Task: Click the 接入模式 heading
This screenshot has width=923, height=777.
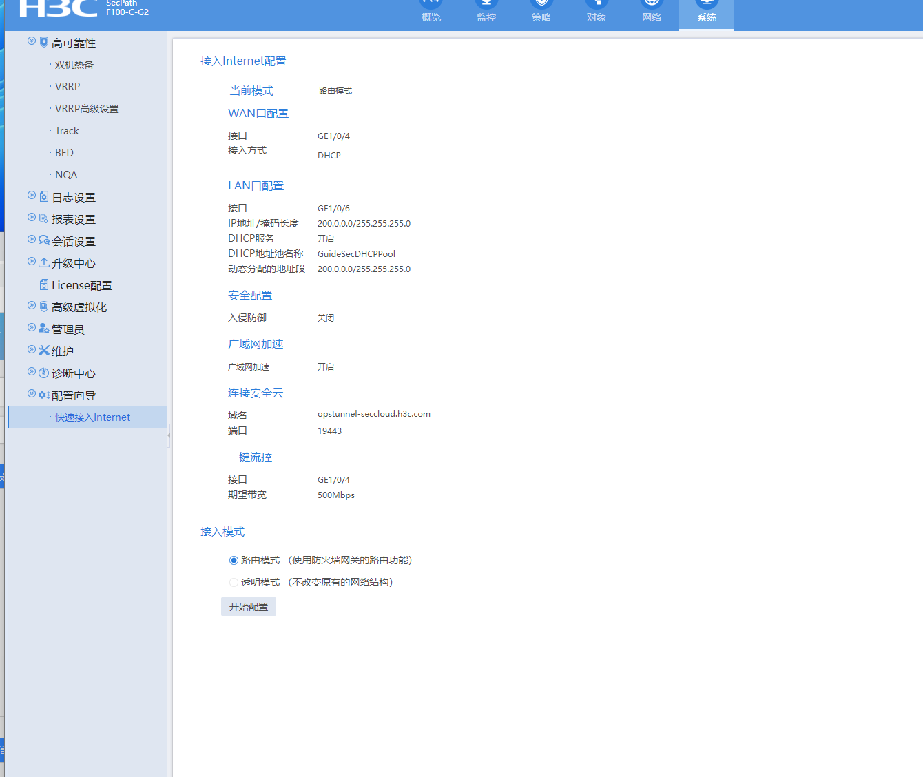Action: [222, 532]
